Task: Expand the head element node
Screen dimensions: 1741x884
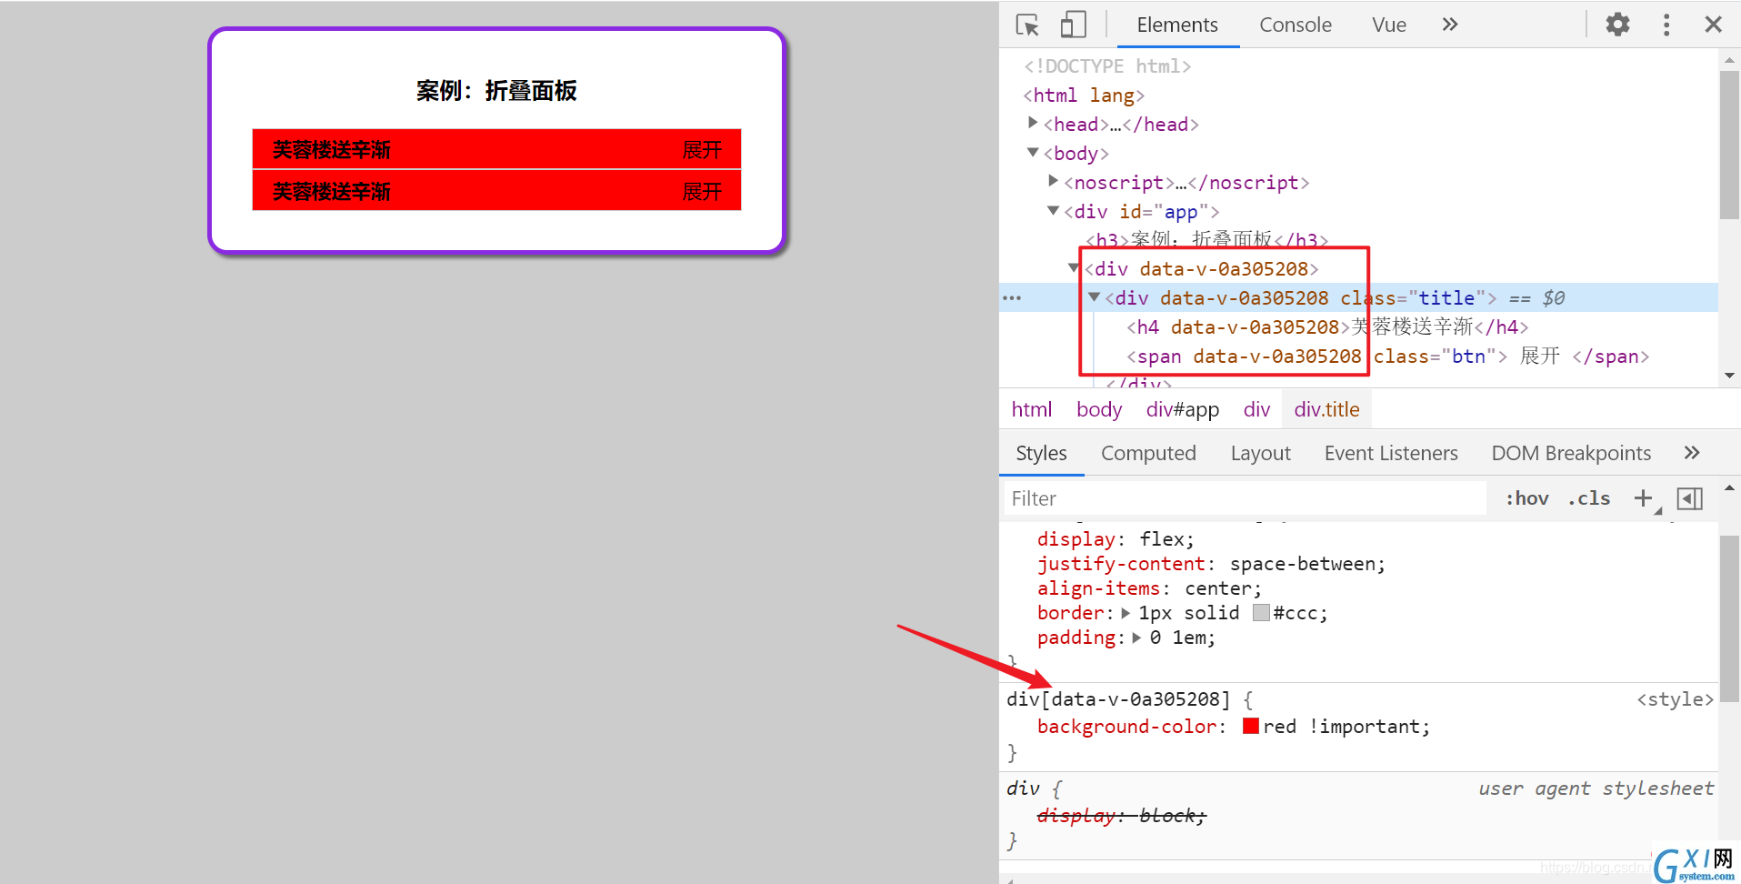Action: click(1033, 122)
